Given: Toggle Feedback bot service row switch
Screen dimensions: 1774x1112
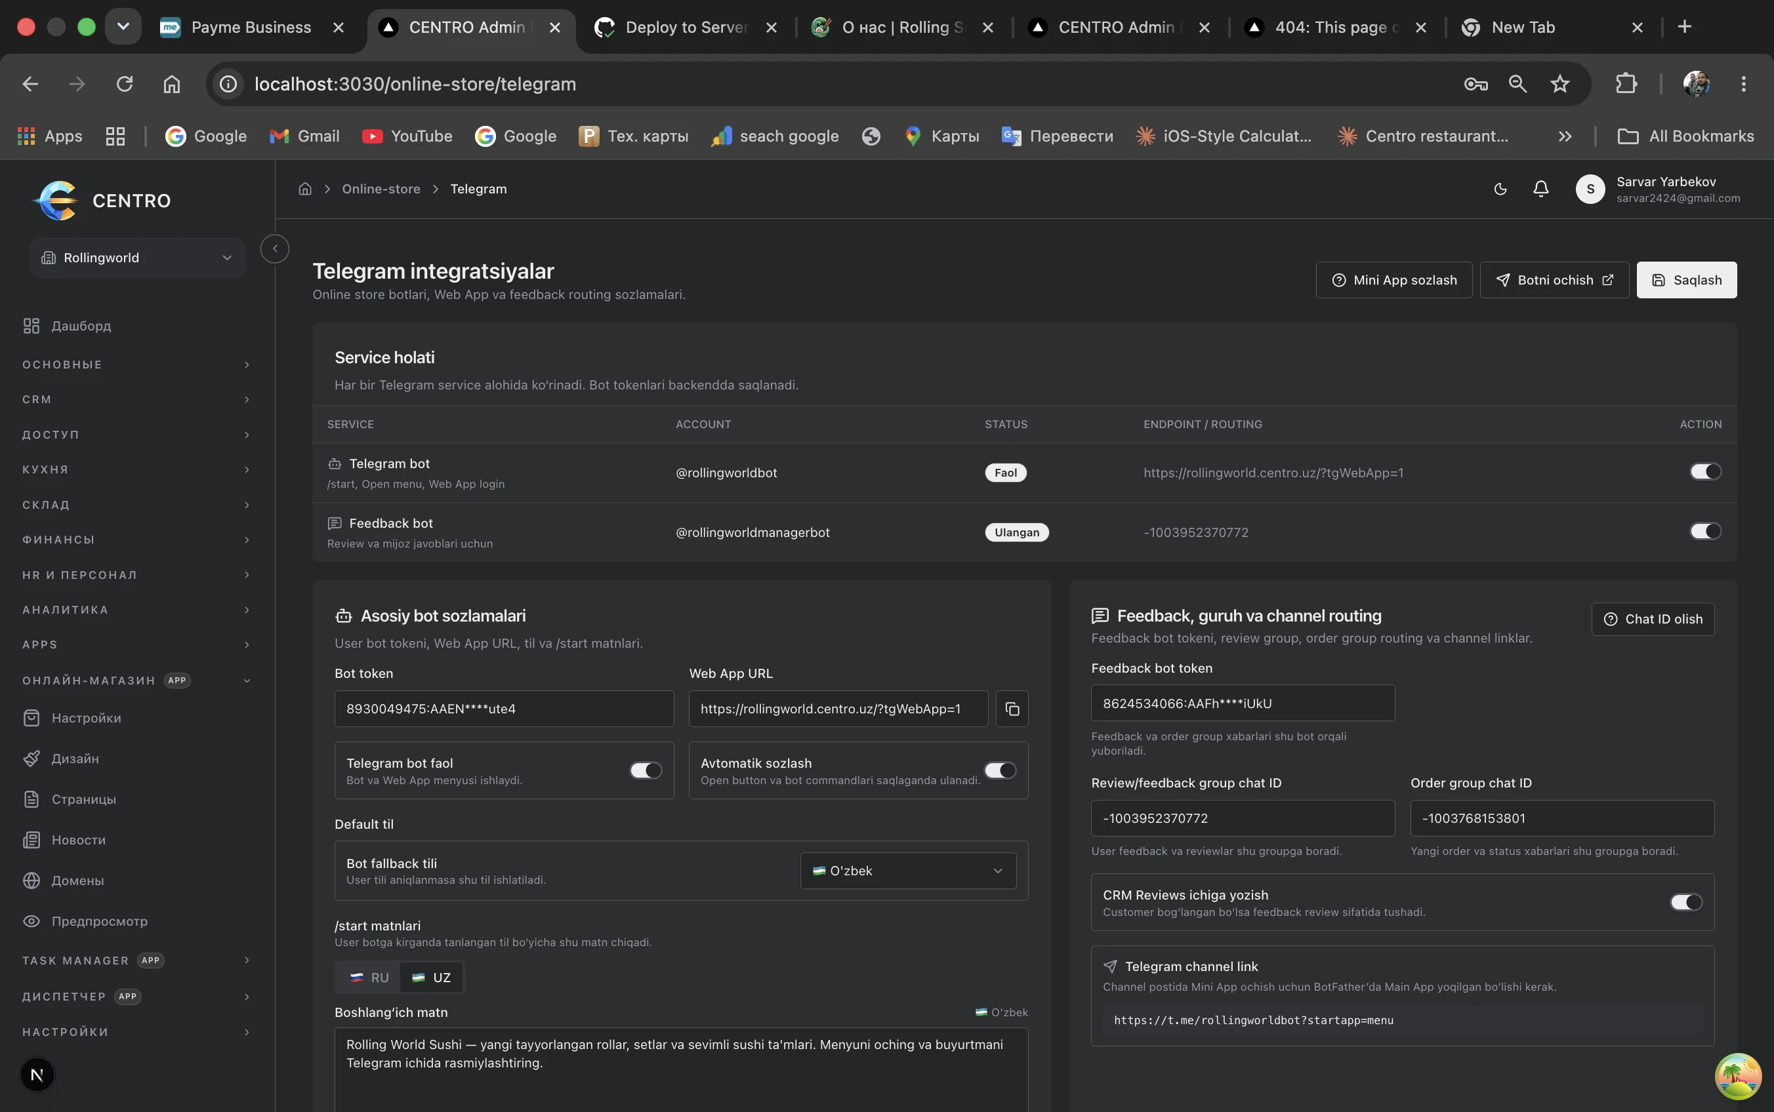Looking at the screenshot, I should pos(1706,531).
